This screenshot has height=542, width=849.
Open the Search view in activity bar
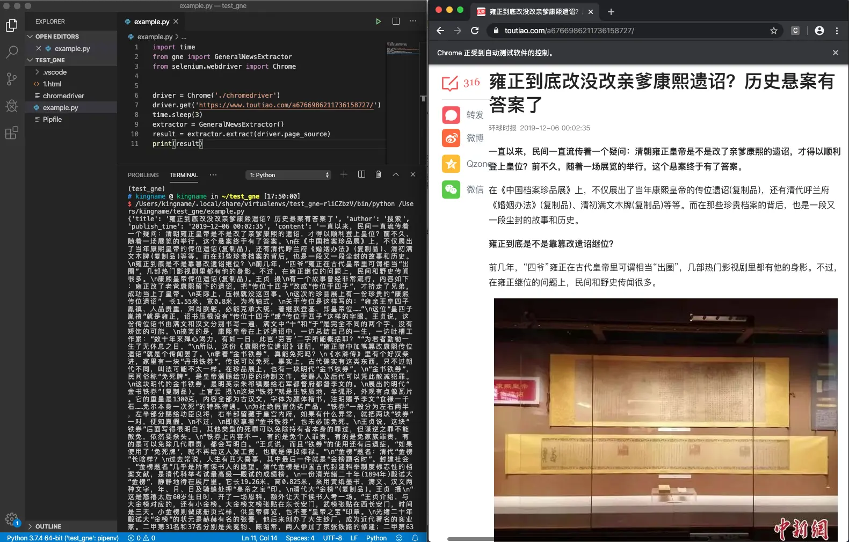point(12,52)
